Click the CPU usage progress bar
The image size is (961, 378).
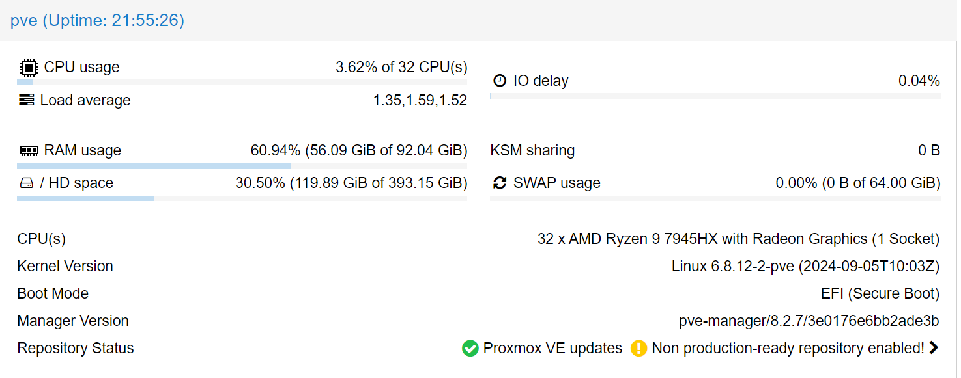point(242,83)
